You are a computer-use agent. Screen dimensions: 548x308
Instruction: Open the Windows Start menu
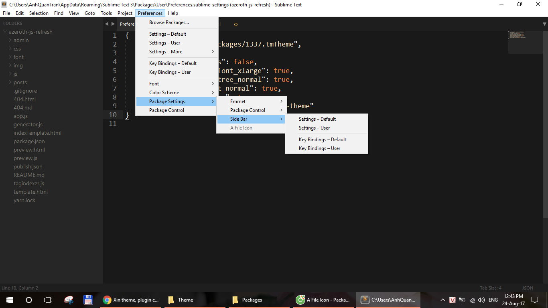point(9,300)
